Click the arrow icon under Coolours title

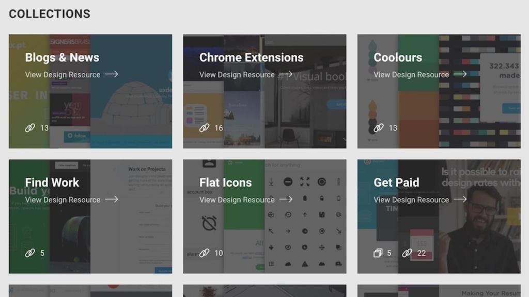(460, 74)
